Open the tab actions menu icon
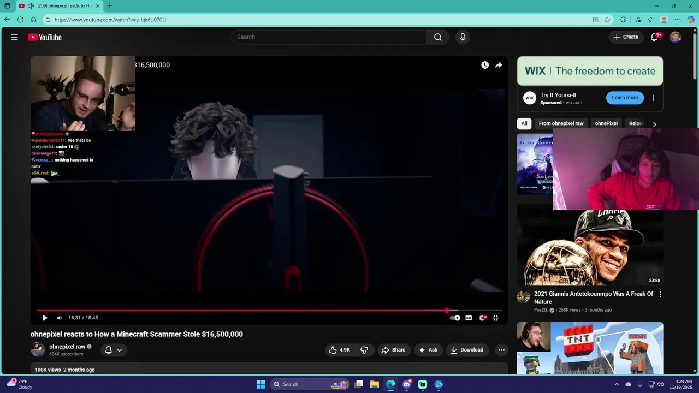699x393 pixels. pyautogui.click(x=7, y=6)
